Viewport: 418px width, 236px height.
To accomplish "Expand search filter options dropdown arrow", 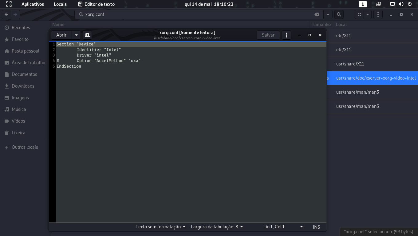I will click(328, 14).
